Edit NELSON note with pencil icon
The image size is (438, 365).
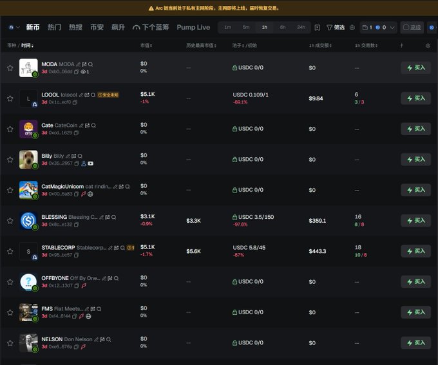pos(96,340)
